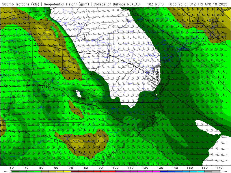Click the 100 kts color bar label
231x173 pixels.
(115, 168)
